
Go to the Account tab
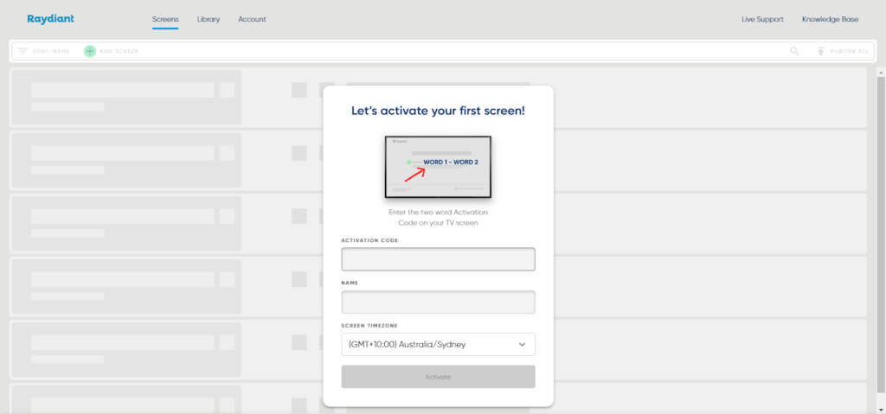[x=252, y=19]
